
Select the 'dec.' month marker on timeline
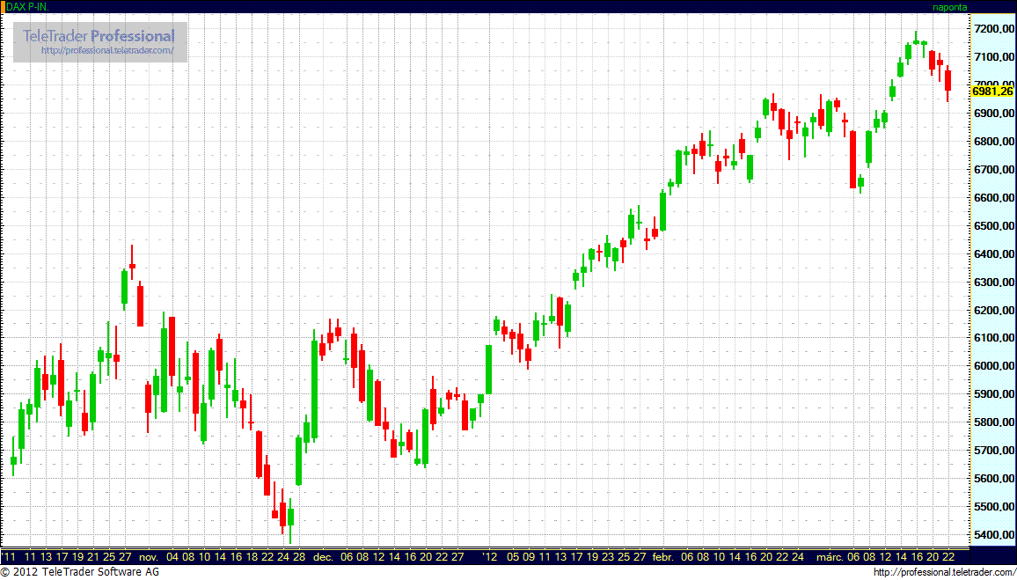(323, 557)
